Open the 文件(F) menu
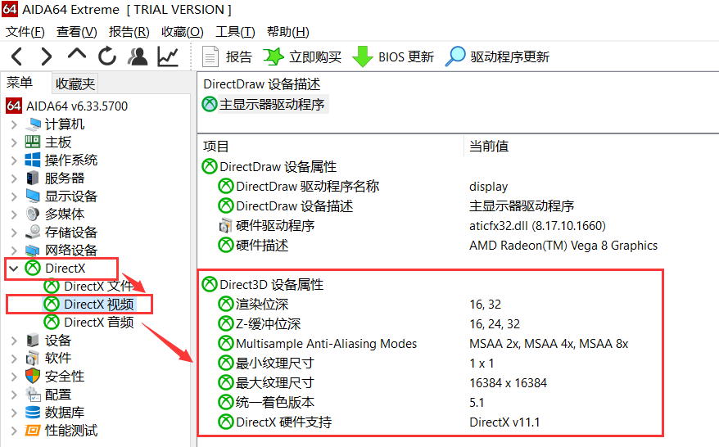The image size is (719, 447). [25, 32]
